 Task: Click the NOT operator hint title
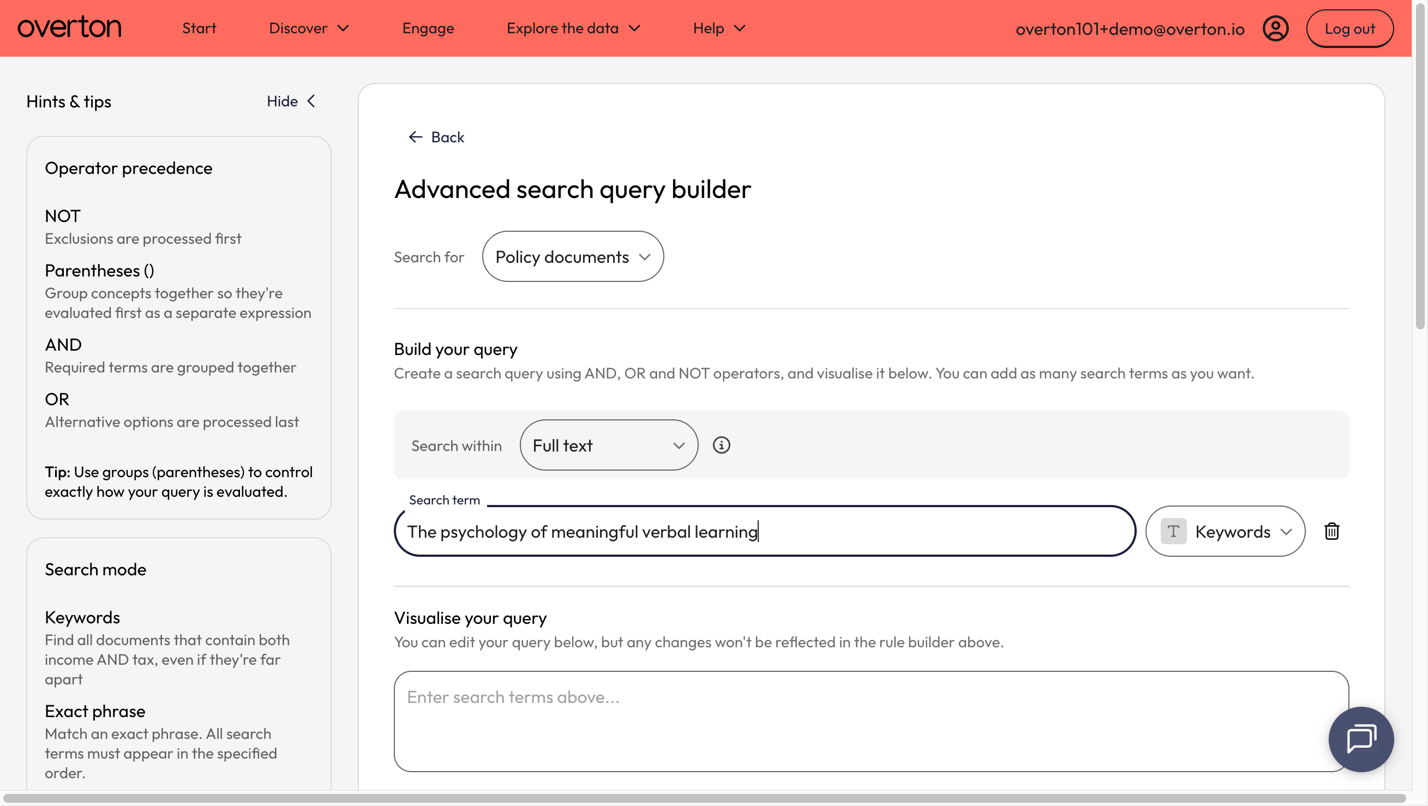[x=63, y=215]
